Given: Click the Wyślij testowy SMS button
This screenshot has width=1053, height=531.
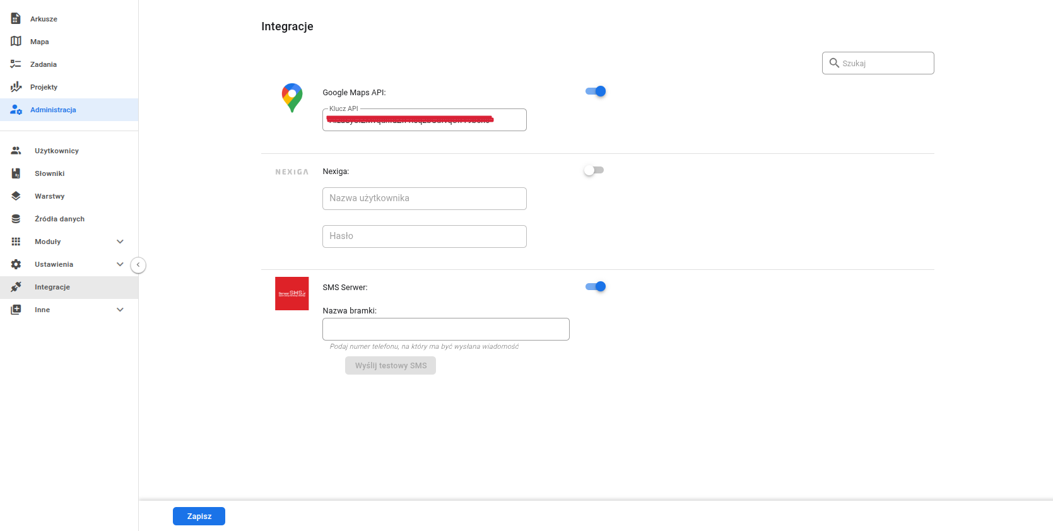Looking at the screenshot, I should [x=391, y=366].
